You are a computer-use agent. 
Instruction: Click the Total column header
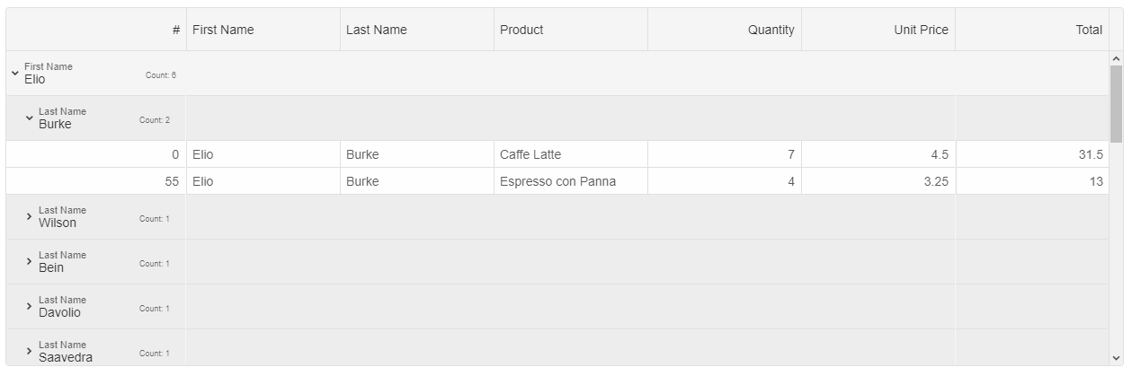1032,30
